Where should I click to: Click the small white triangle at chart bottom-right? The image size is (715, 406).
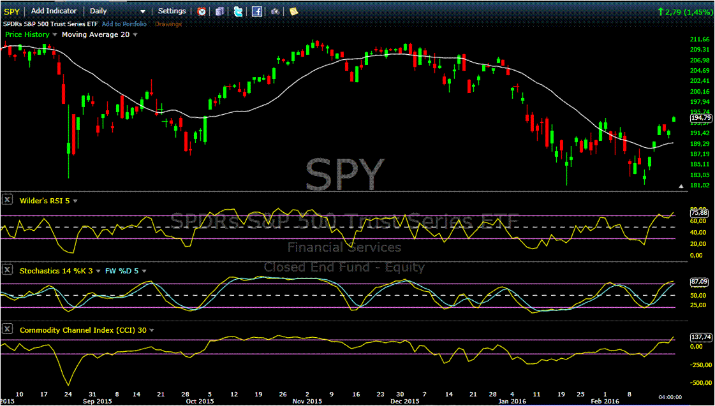click(681, 186)
